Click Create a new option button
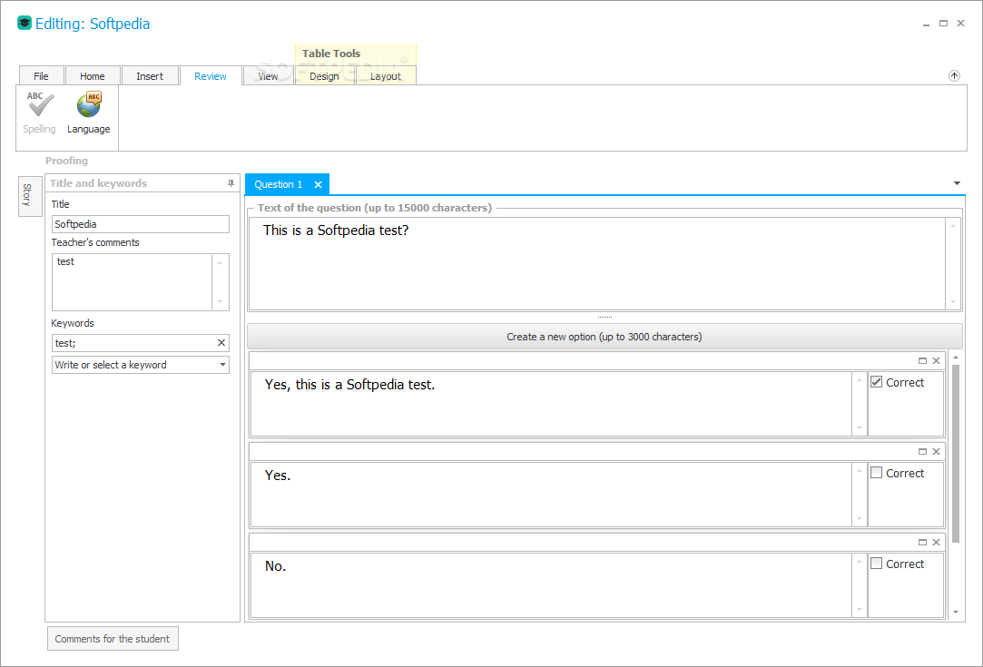This screenshot has height=667, width=983. pyautogui.click(x=605, y=337)
